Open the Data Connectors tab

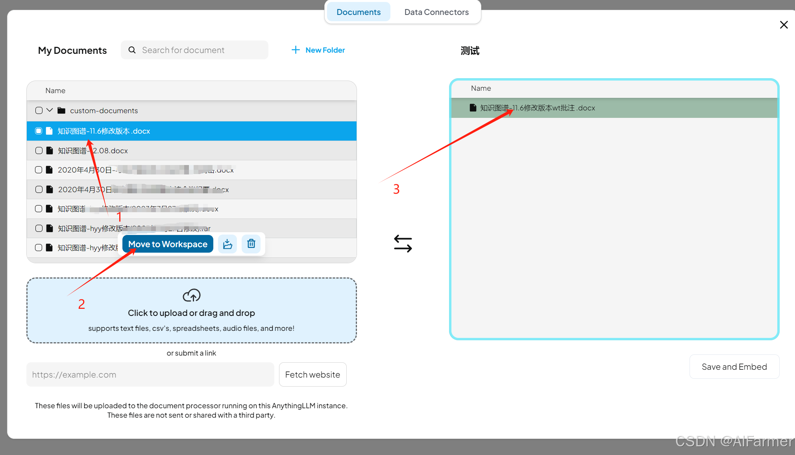[x=436, y=12]
